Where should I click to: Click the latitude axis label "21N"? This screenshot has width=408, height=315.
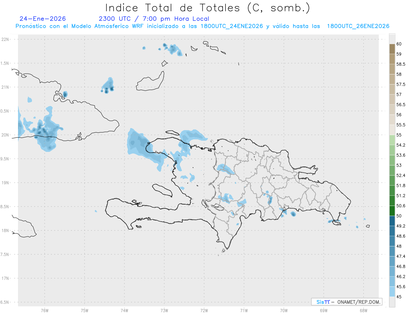point(5,87)
